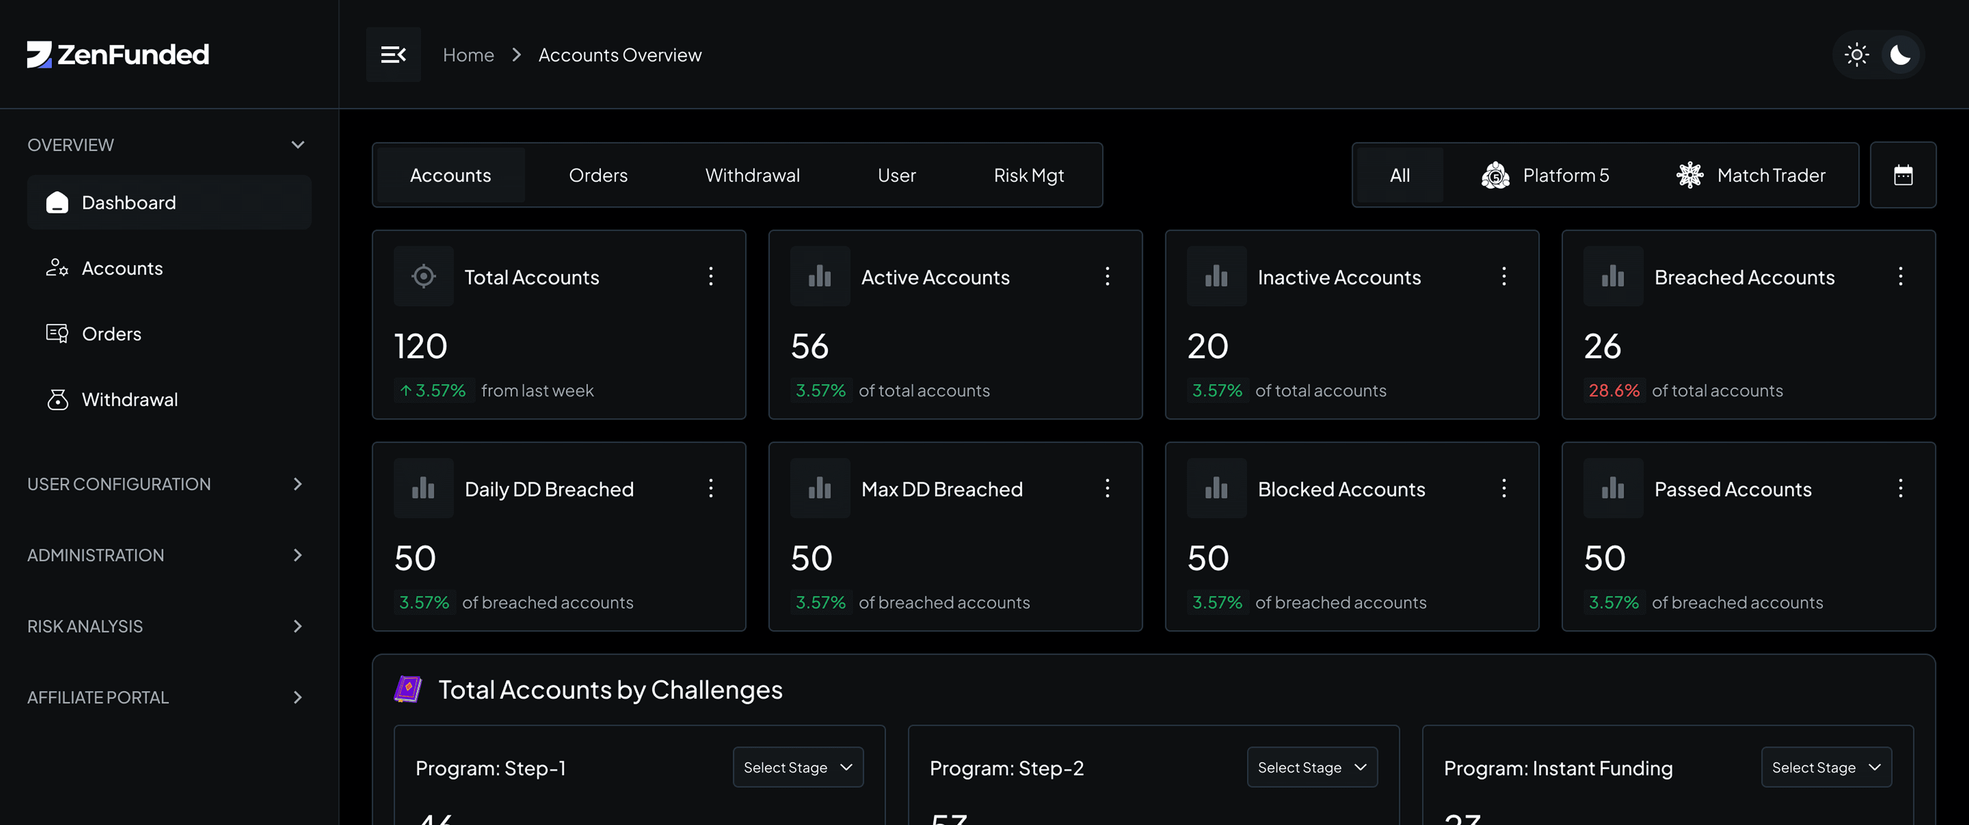1969x825 pixels.
Task: Open the Risk Mgt tab
Action: pos(1029,175)
